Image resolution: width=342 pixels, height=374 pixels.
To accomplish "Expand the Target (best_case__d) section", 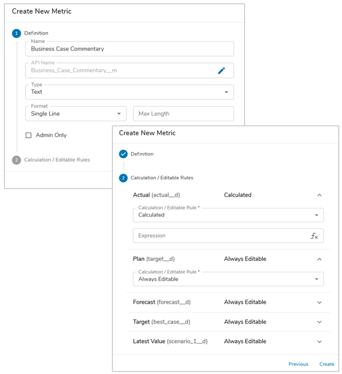I will click(319, 322).
